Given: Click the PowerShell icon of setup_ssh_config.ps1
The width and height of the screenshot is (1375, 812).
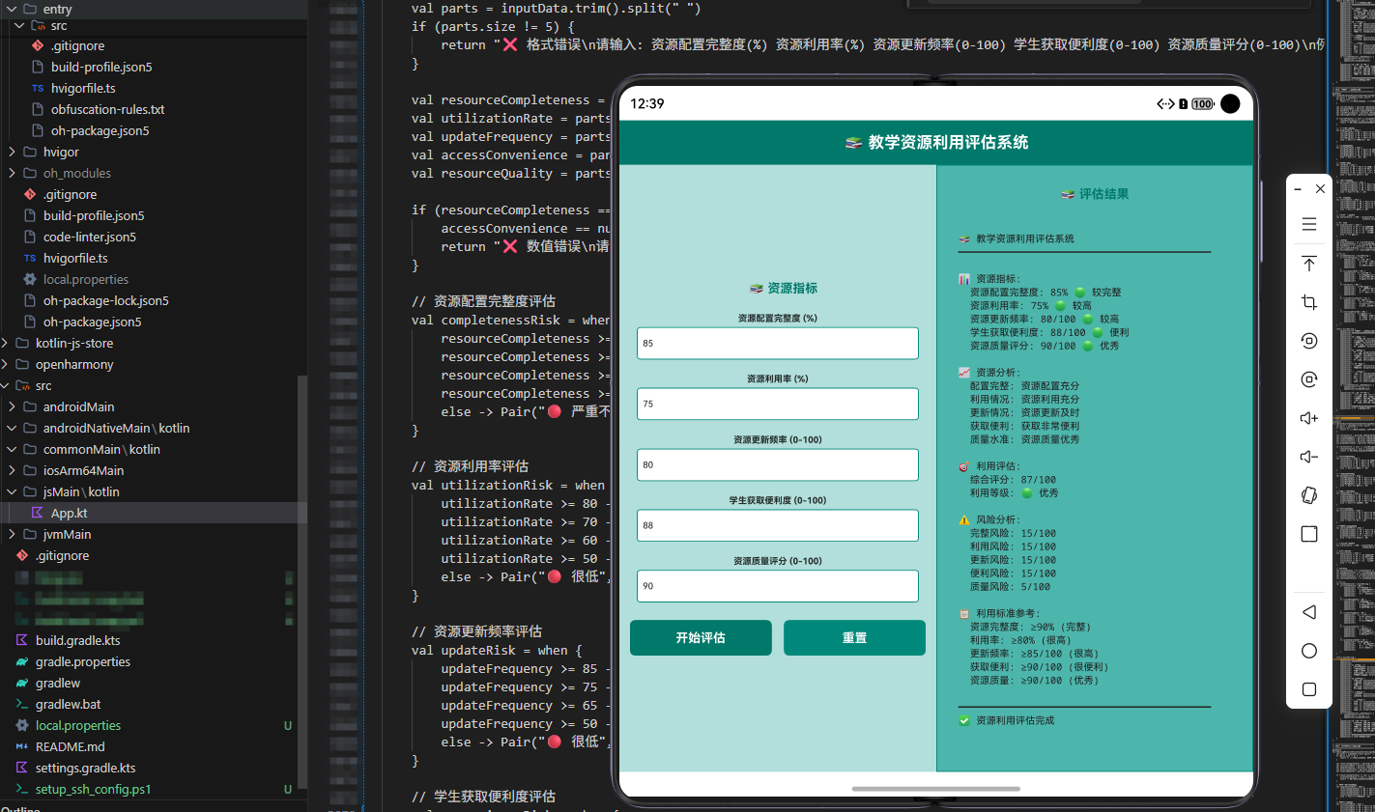Looking at the screenshot, I should pyautogui.click(x=21, y=789).
